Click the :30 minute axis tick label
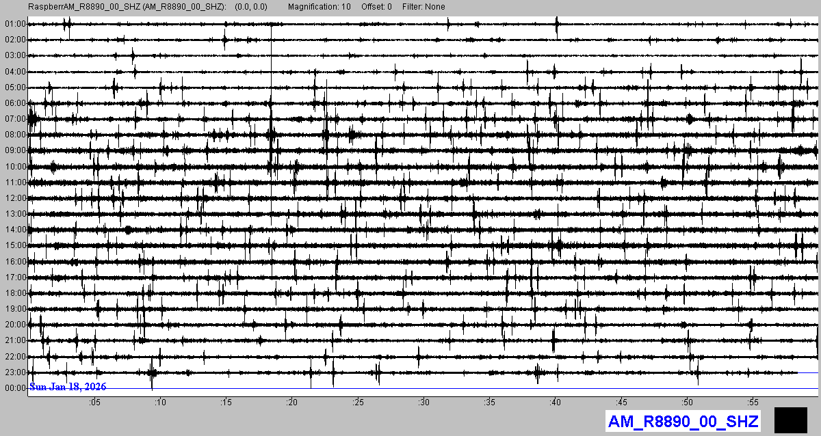The height and width of the screenshot is (436, 821). coord(424,402)
